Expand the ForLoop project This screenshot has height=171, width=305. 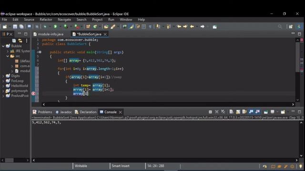(3, 81)
